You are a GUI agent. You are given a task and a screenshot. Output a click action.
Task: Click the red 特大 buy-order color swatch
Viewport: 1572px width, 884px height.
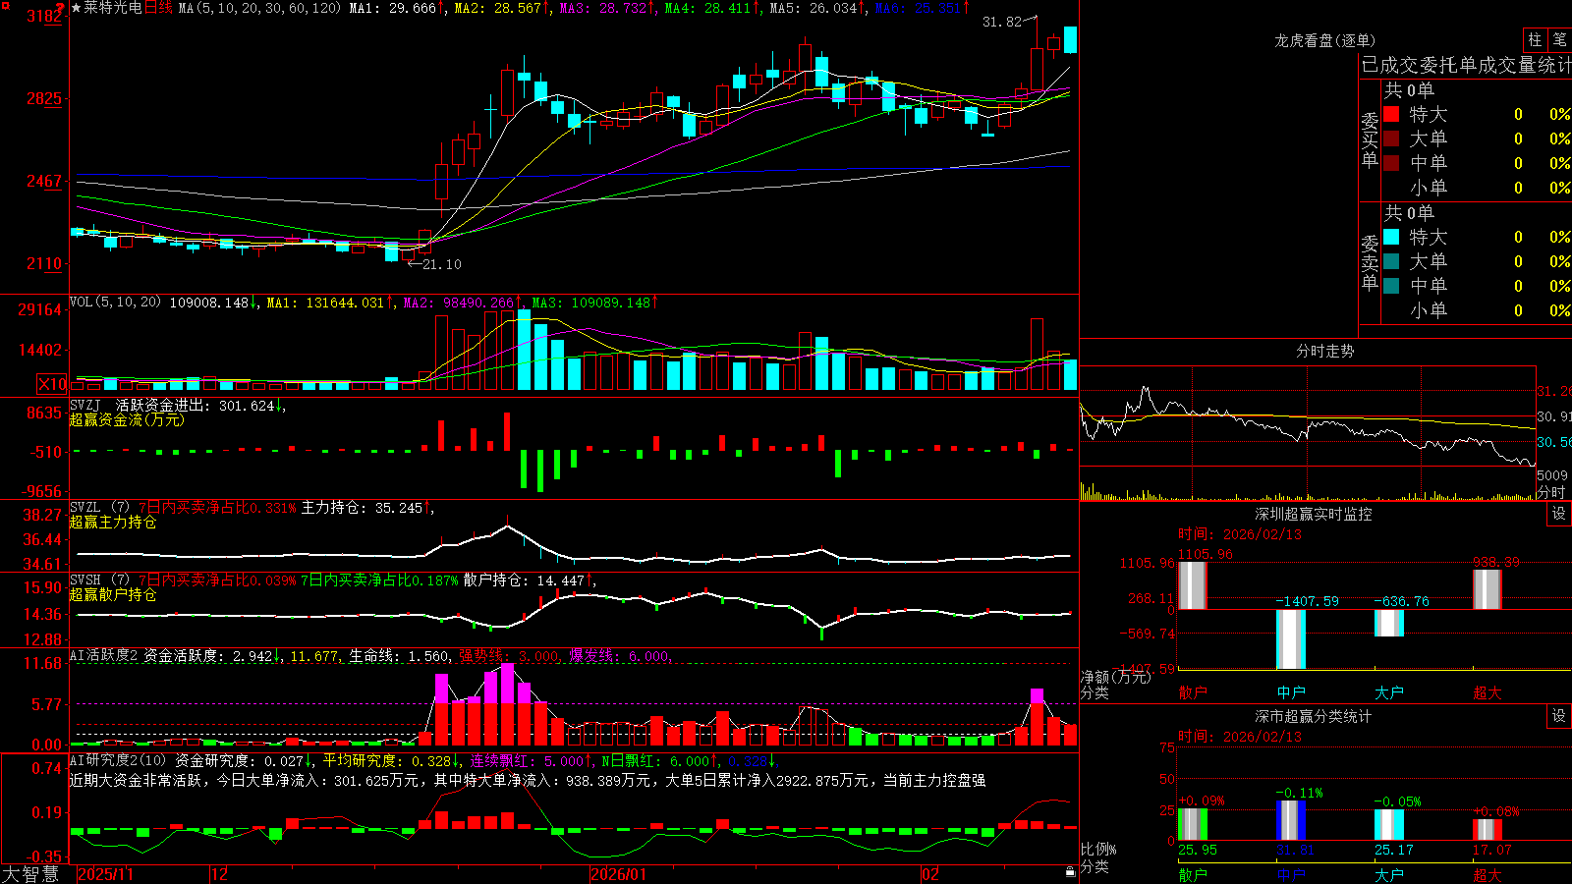[1391, 114]
